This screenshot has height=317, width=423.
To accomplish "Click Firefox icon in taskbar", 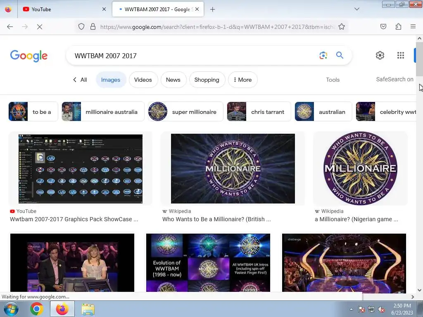I will [62, 309].
